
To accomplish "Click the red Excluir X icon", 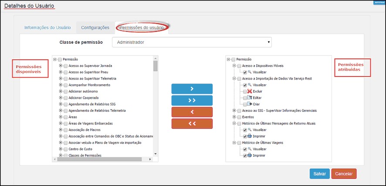I will (250, 91).
